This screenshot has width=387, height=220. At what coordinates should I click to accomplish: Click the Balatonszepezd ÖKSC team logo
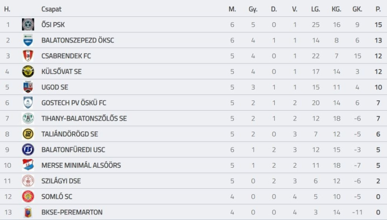pyautogui.click(x=28, y=40)
